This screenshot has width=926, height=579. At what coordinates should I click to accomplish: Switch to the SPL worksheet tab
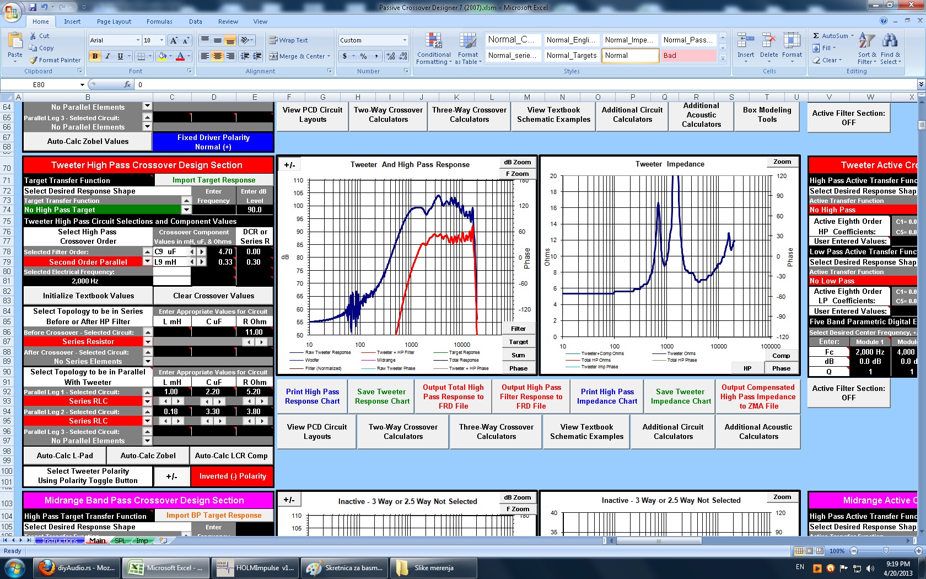(120, 541)
